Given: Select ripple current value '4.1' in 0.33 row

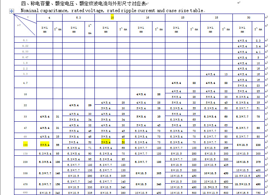Looking at the screenshot, I should pyautogui.click(x=258, y=52).
